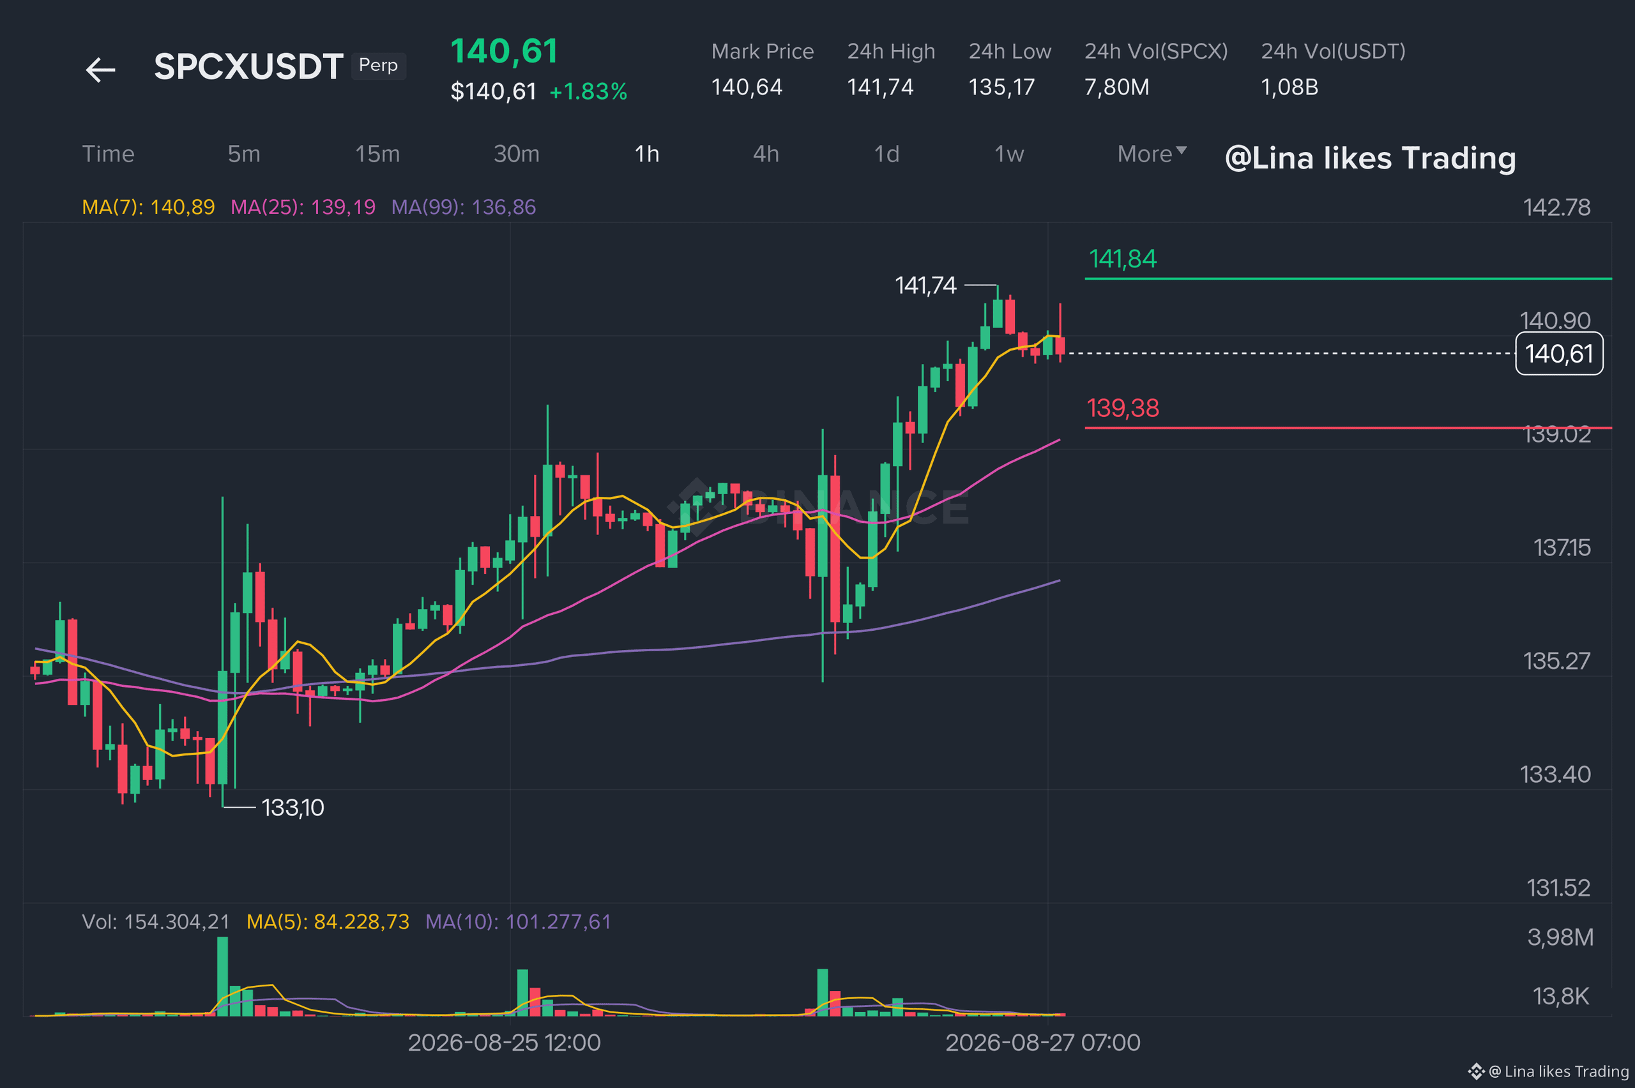Click the latest red candlestick
Screen dimensions: 1635x1088
pos(1060,345)
